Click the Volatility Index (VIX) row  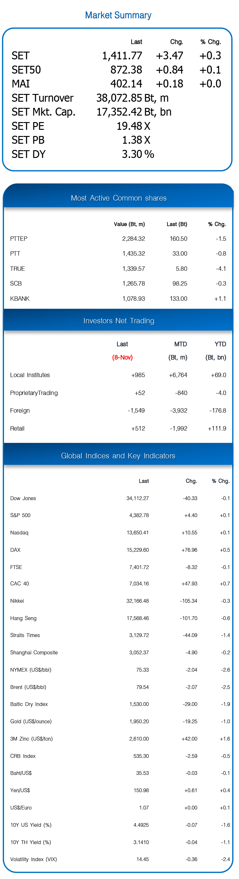tap(120, 859)
